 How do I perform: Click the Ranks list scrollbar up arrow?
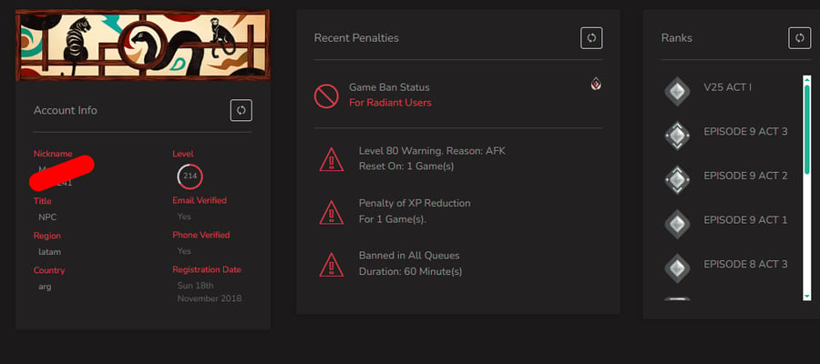coord(807,79)
